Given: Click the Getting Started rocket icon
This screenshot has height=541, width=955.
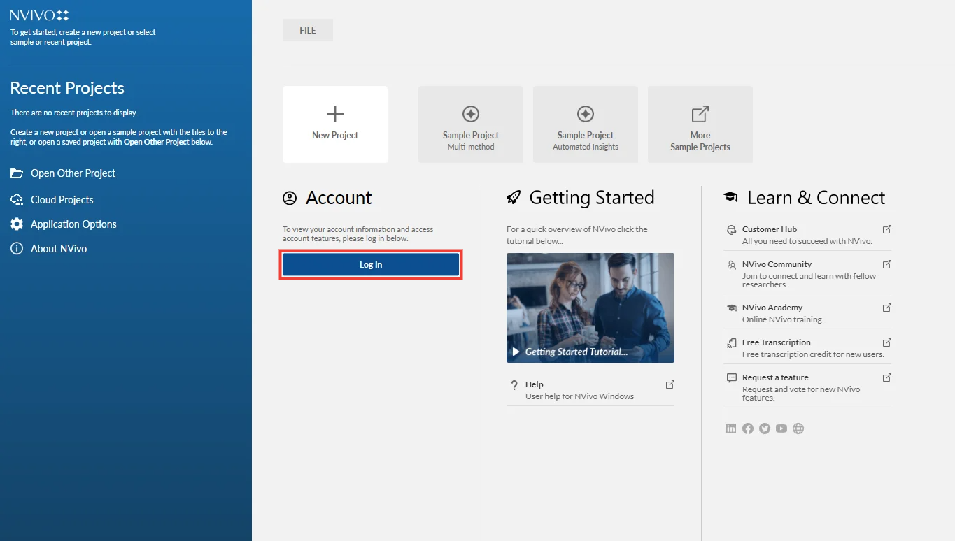Looking at the screenshot, I should coord(514,199).
